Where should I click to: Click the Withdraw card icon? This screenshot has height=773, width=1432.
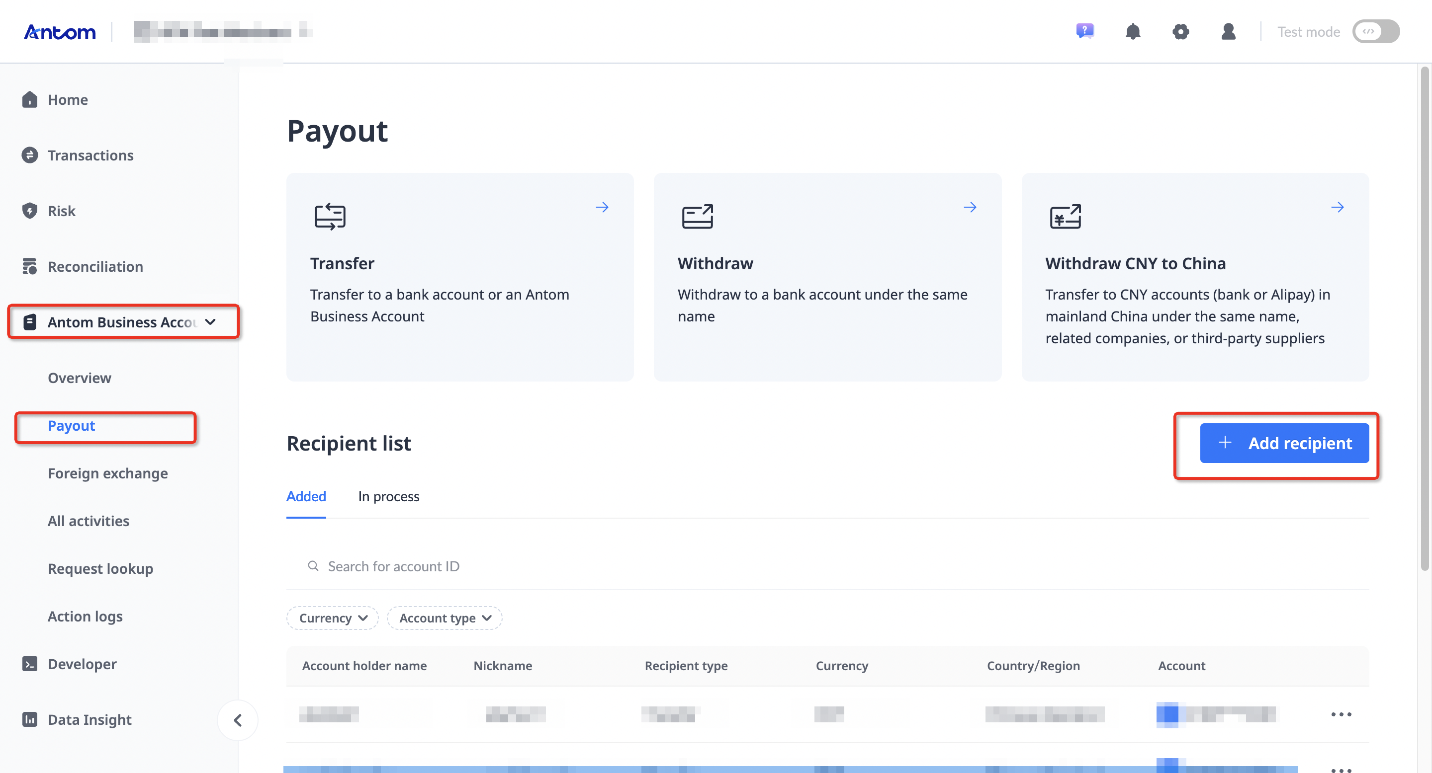coord(697,216)
